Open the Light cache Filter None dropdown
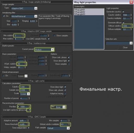 click(x=64, y=107)
